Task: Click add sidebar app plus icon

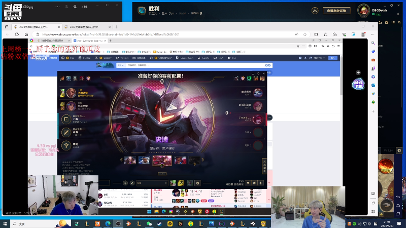Action: point(373,111)
